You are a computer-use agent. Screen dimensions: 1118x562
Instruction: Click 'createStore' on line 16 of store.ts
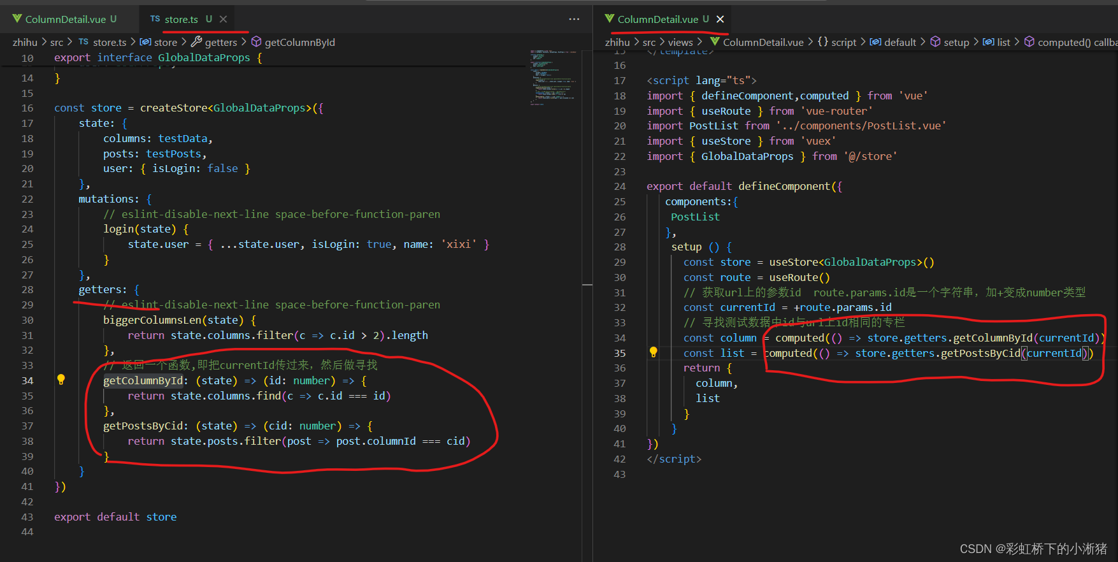174,108
